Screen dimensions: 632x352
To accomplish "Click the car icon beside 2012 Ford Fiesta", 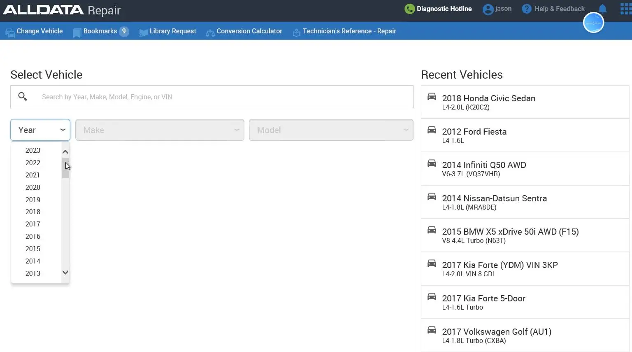I will click(432, 130).
